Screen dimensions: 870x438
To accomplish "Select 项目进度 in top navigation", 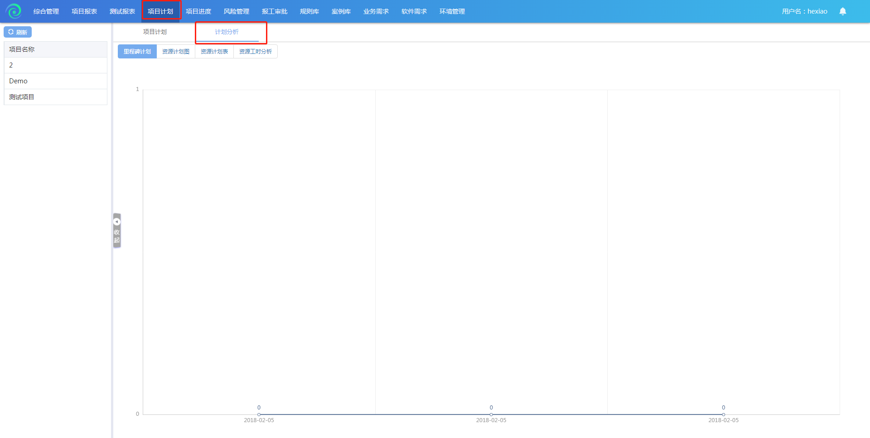I will [x=198, y=11].
